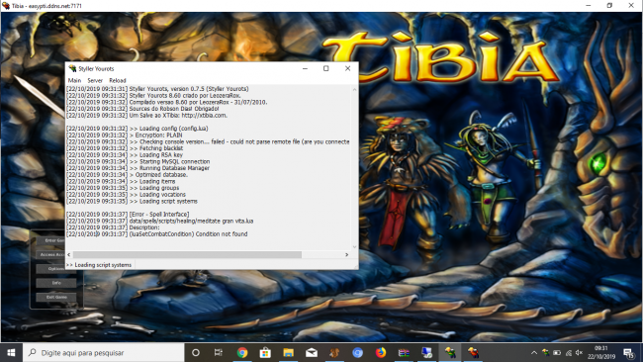Click the horizontal scrollbar left arrow
The image size is (643, 362).
(69, 254)
